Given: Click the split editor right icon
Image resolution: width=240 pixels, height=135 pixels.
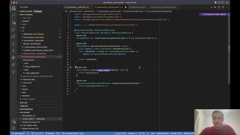Looking at the screenshot, I should pos(223,7).
